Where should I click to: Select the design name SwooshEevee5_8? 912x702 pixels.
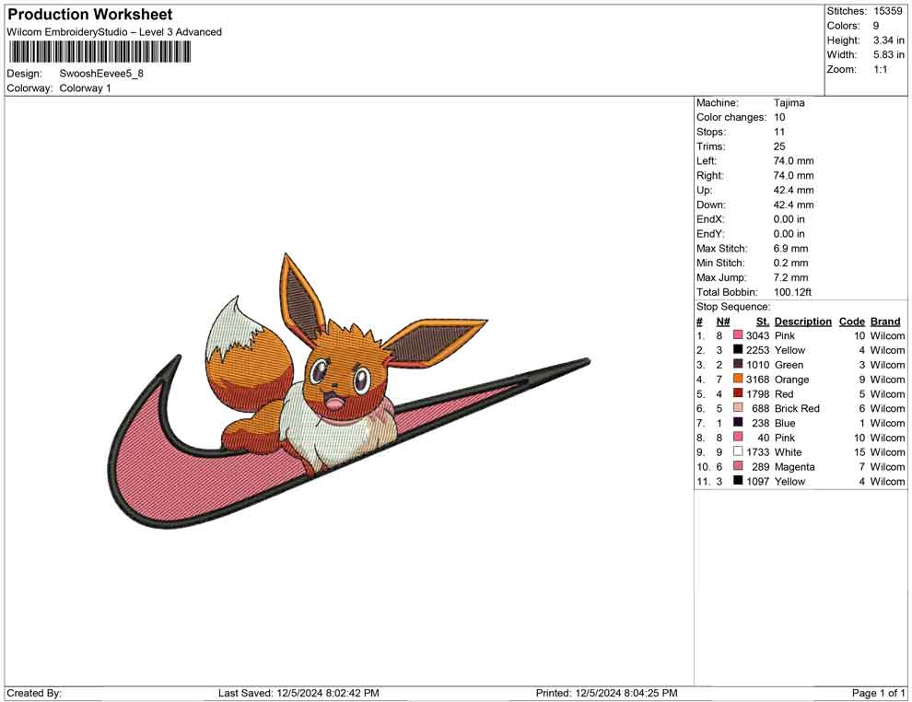click(101, 74)
